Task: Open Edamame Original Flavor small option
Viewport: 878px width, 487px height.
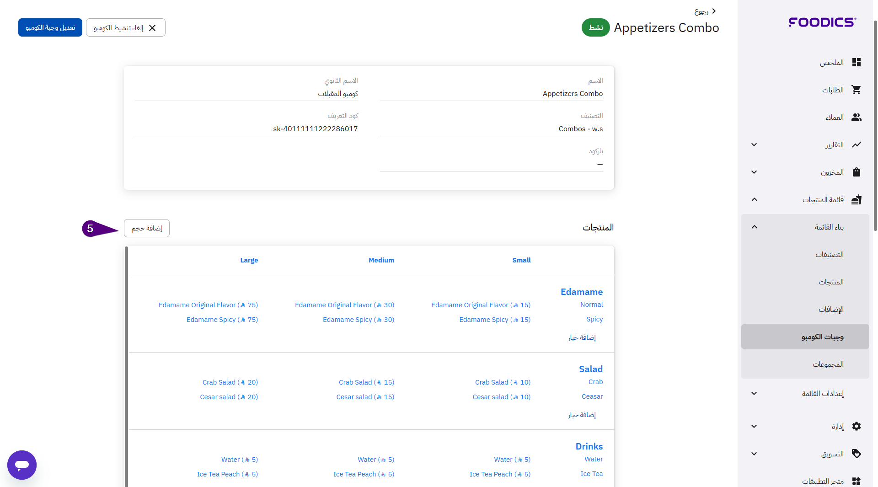Action: [481, 305]
